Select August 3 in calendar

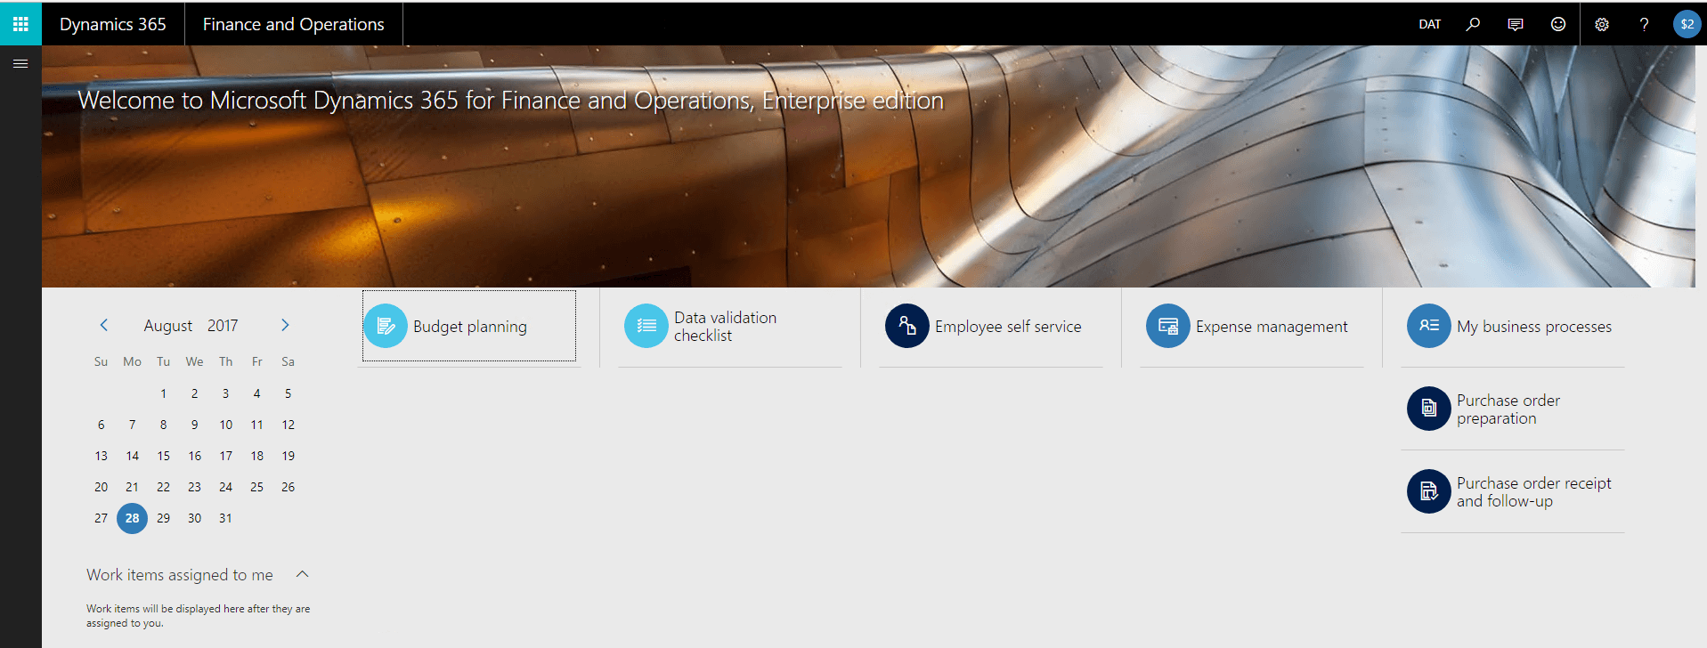point(225,393)
